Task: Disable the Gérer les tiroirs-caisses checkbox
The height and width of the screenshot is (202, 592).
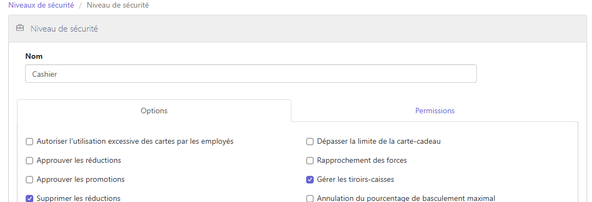Action: tap(310, 180)
